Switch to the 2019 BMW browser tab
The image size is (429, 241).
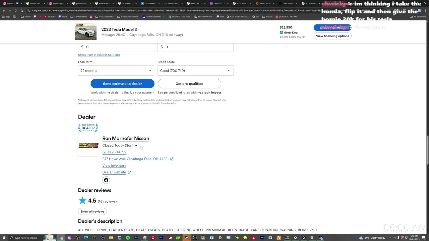[150, 3]
